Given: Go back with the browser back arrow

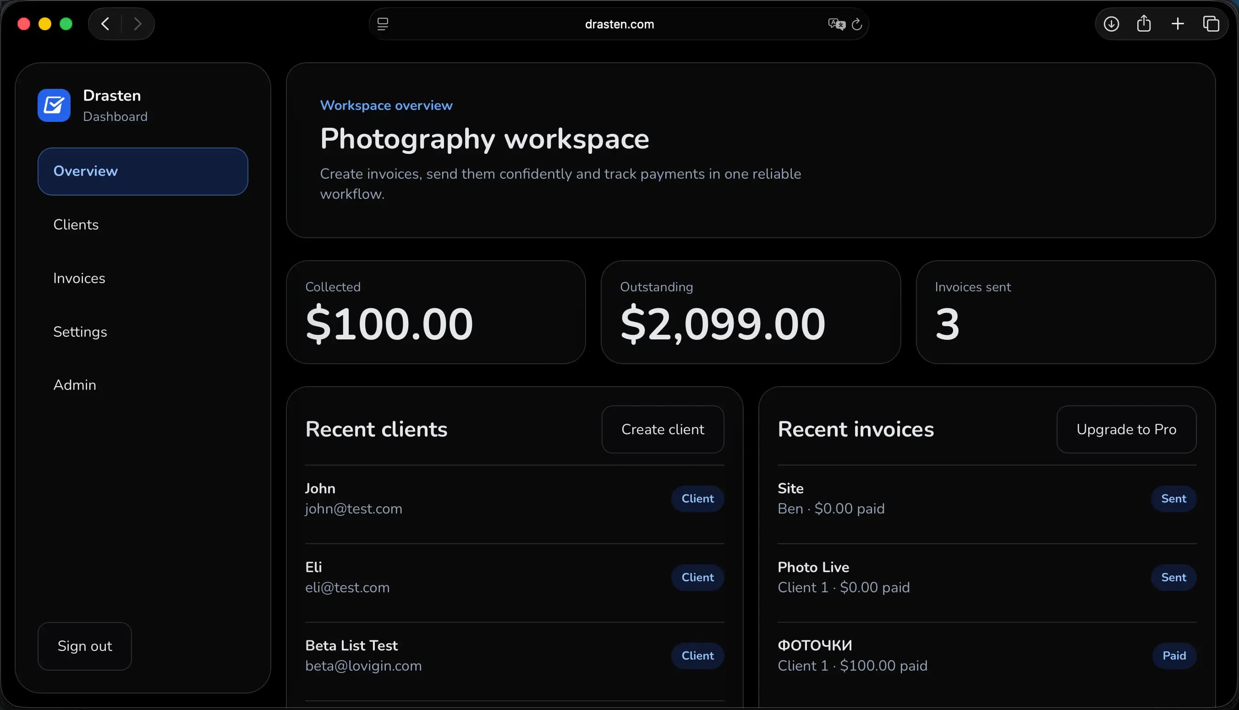Looking at the screenshot, I should (105, 24).
